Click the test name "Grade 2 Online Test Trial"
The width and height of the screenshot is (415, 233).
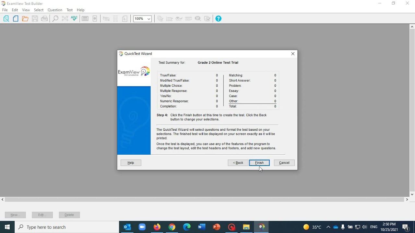tap(218, 63)
